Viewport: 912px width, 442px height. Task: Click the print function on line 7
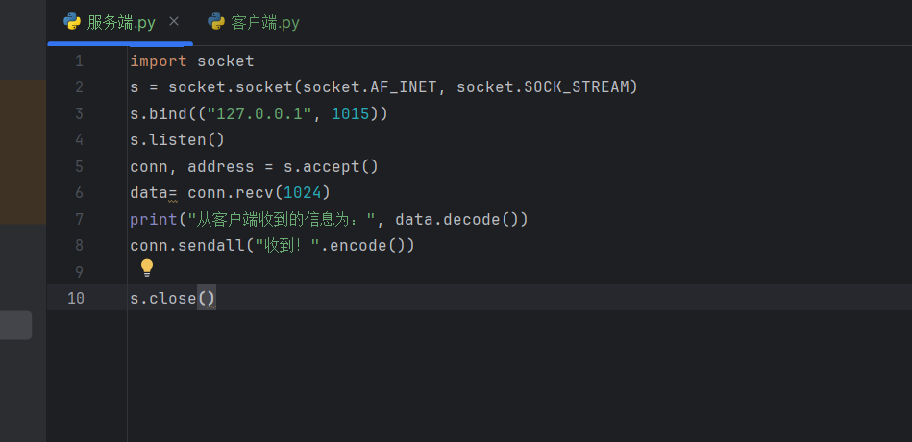point(154,220)
